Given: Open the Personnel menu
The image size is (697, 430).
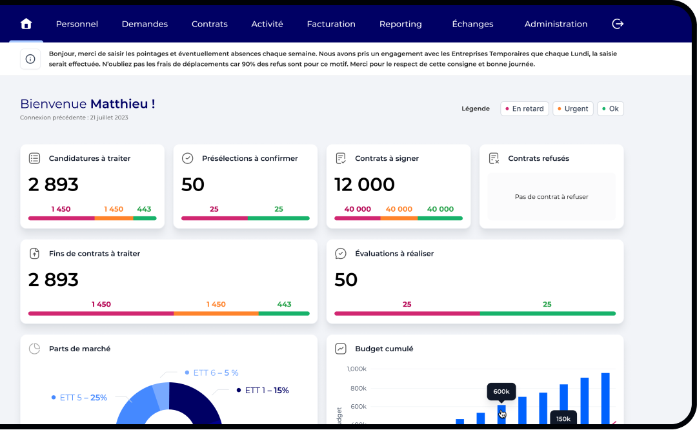Looking at the screenshot, I should [x=77, y=24].
